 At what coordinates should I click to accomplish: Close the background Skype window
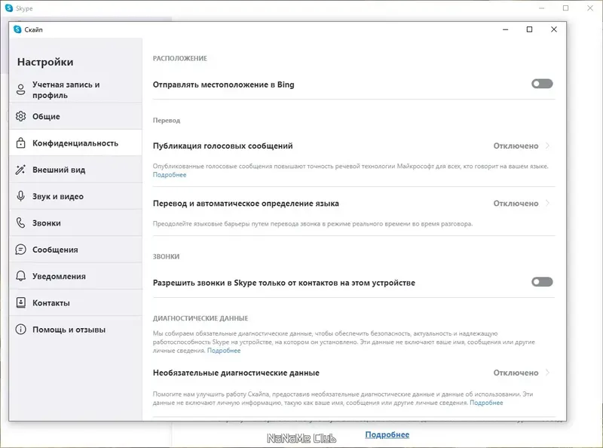pyautogui.click(x=590, y=8)
